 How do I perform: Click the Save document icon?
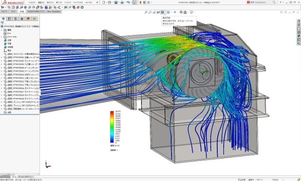[116, 2]
